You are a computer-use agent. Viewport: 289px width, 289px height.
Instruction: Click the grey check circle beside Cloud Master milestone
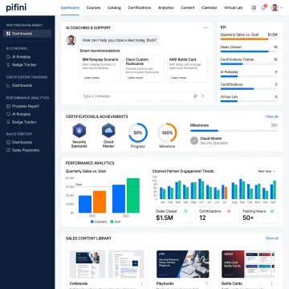pos(194,140)
